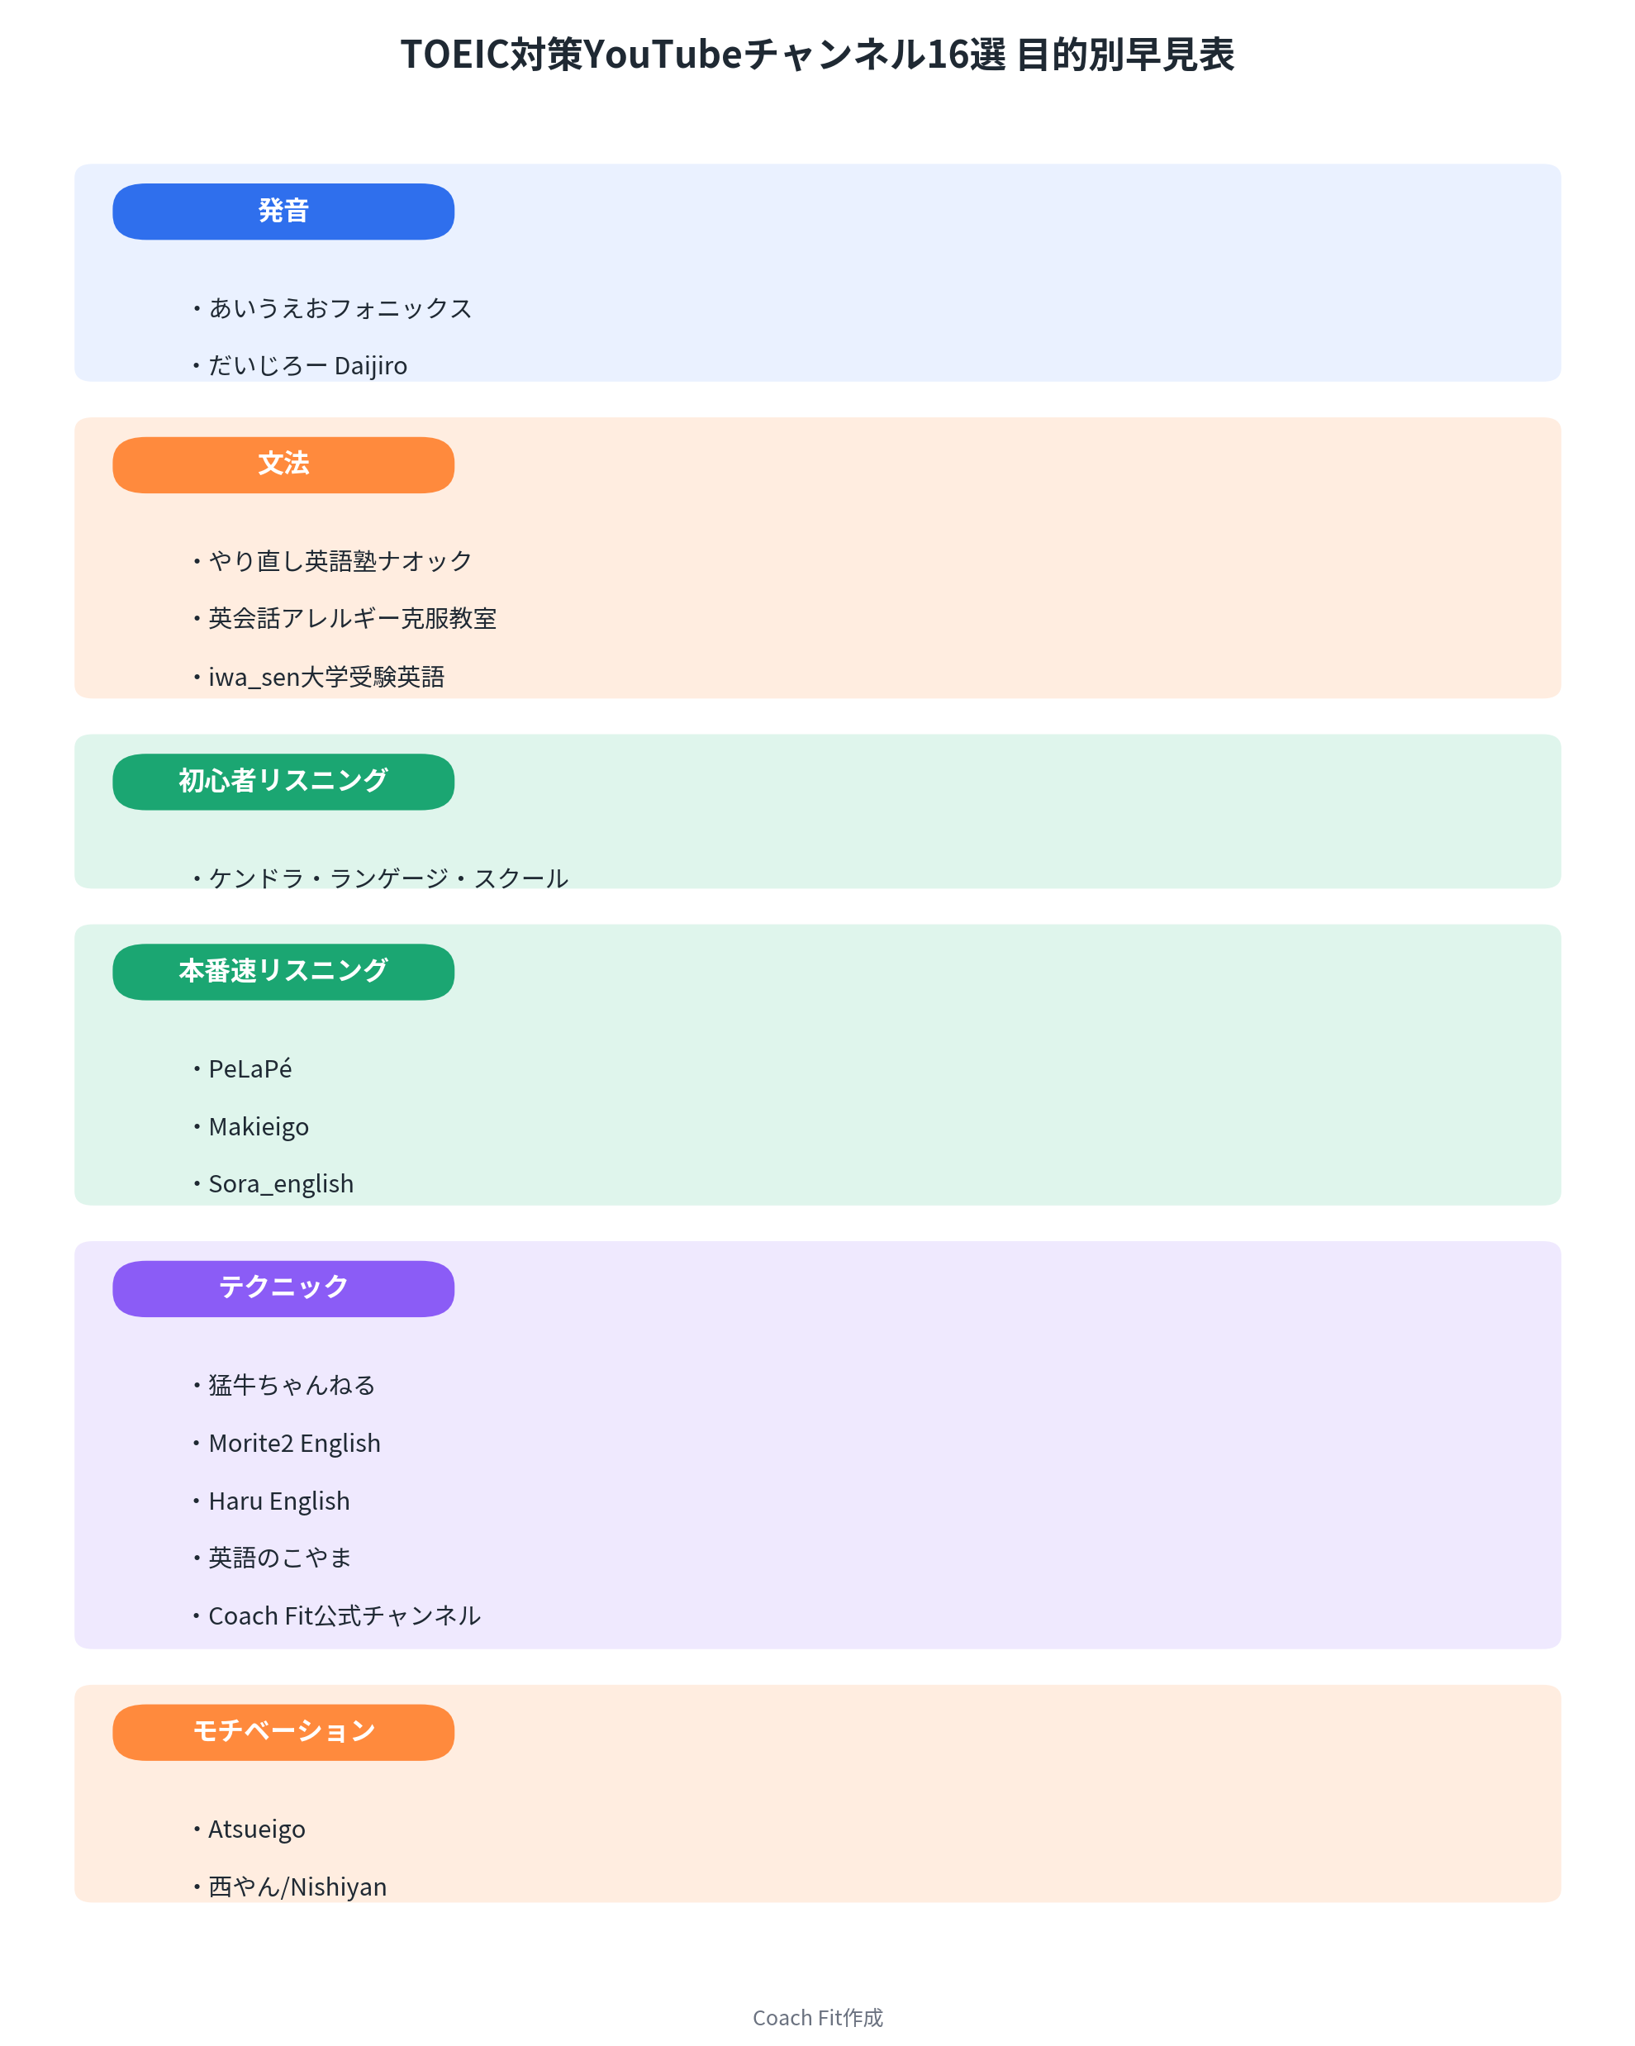Click the blue 発音 category badge
This screenshot has width=1635, height=2046.
click(283, 212)
